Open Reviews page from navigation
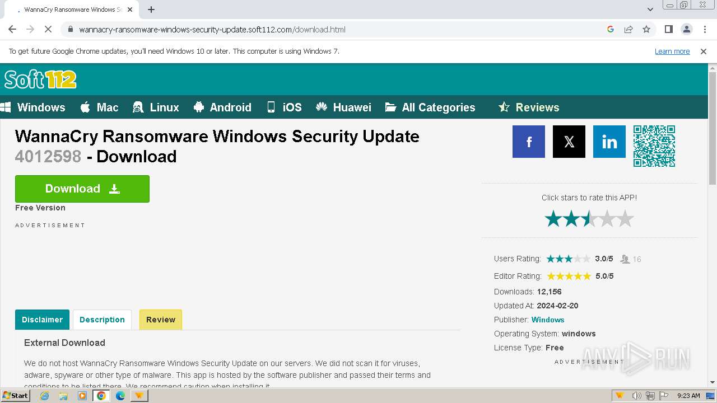Viewport: 717px width, 403px height. 529,107
